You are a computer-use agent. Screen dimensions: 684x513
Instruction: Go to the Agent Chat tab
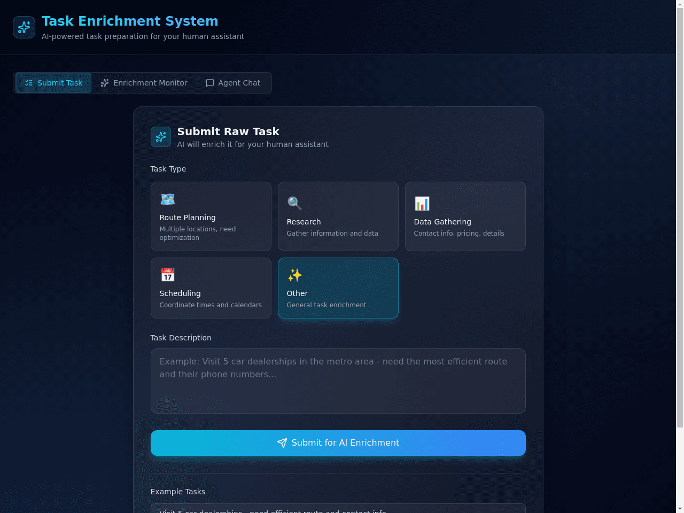[x=233, y=83]
